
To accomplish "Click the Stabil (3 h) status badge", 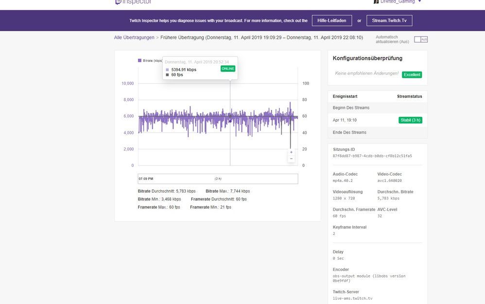I will point(410,120).
